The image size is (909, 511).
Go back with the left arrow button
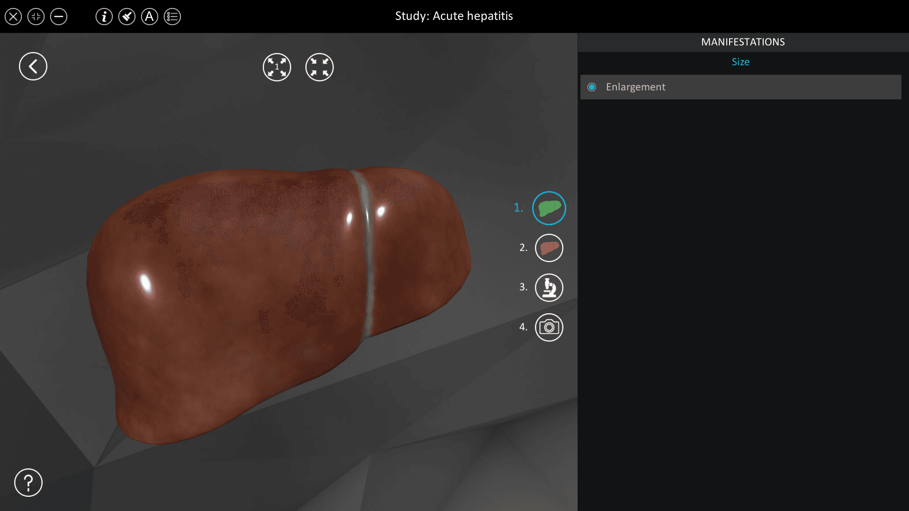pos(33,66)
